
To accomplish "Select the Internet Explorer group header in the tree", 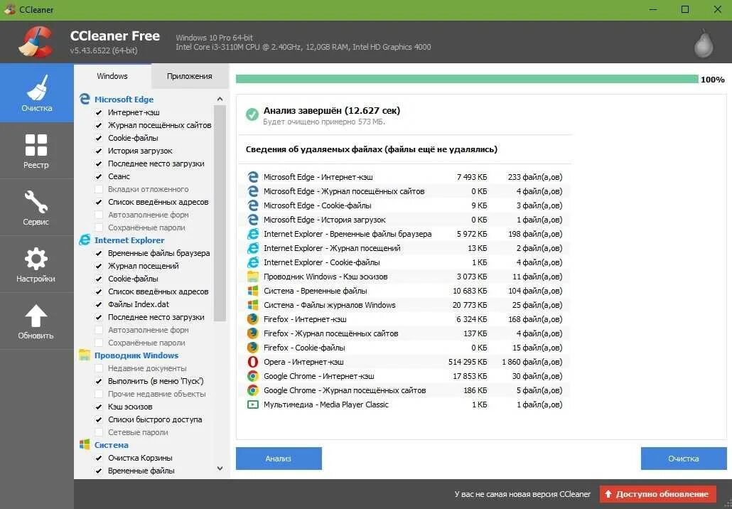I will coord(129,240).
